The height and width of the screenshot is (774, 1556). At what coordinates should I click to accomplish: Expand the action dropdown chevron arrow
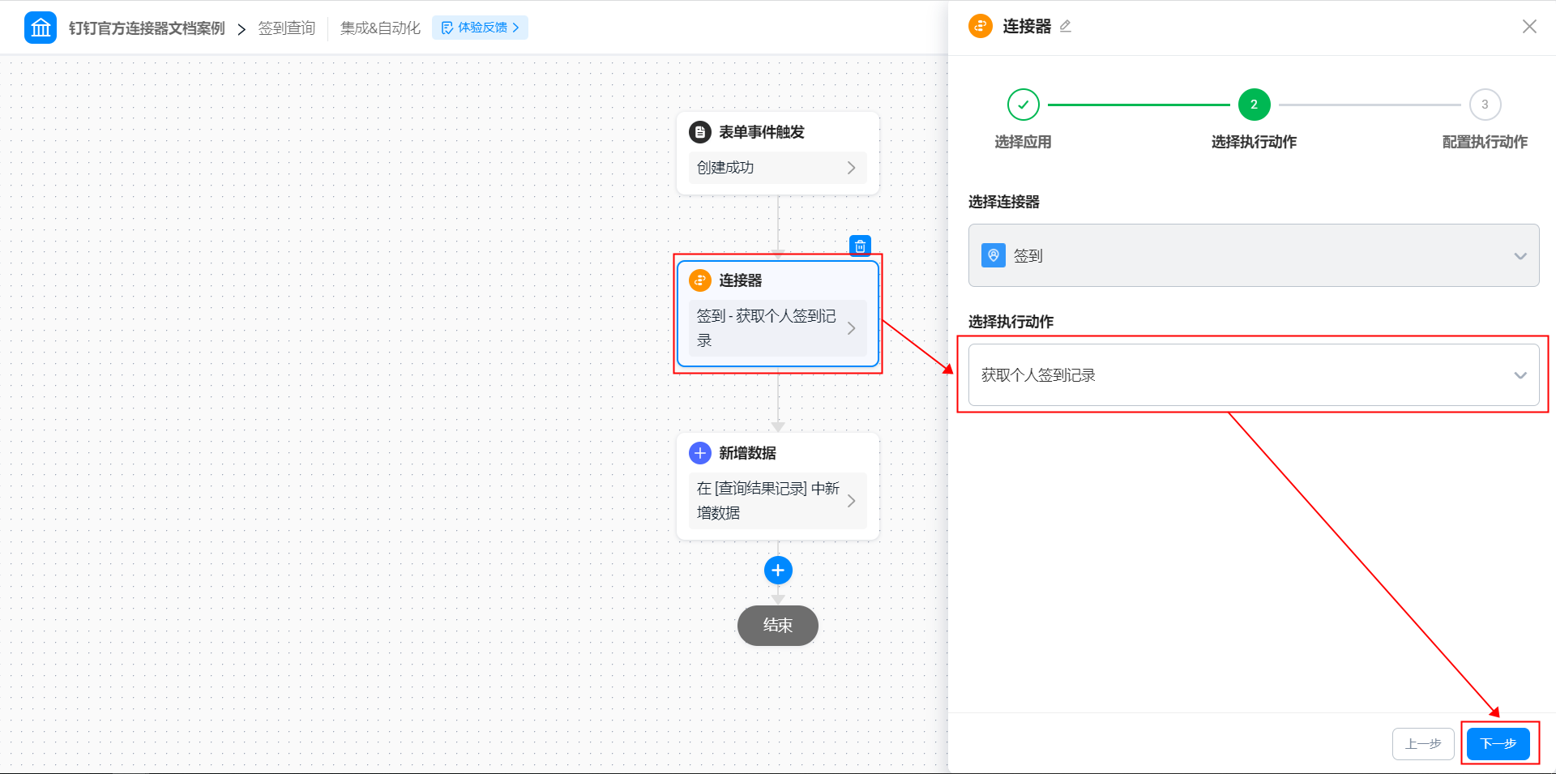coord(1520,375)
